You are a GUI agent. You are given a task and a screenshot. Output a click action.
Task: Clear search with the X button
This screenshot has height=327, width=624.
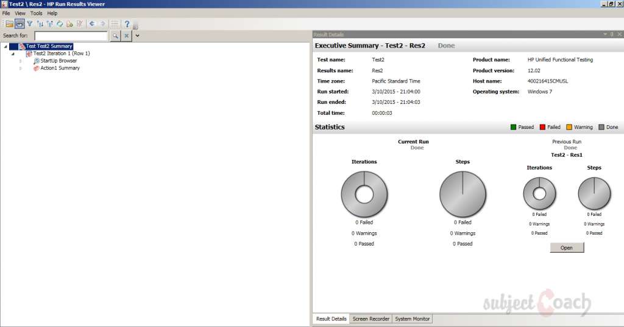(126, 36)
